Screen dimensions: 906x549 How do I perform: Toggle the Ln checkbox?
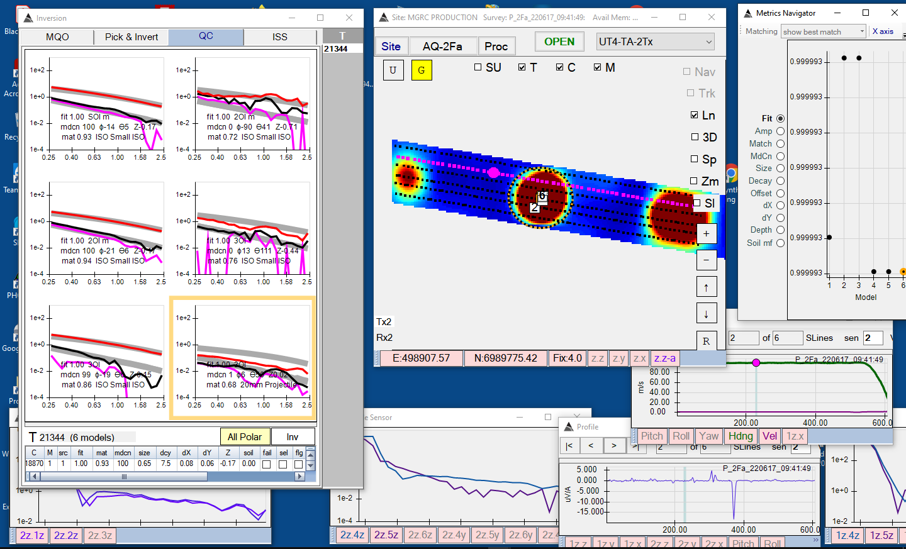(x=695, y=115)
